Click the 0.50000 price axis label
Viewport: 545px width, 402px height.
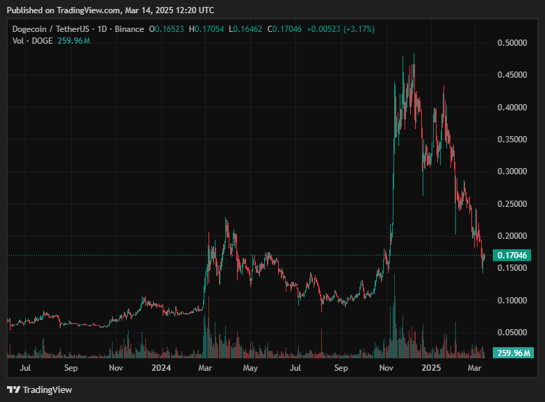[x=512, y=43]
